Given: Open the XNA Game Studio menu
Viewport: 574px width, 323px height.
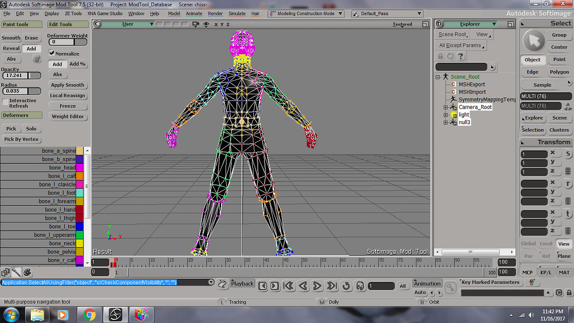Looking at the screenshot, I should click(x=105, y=13).
